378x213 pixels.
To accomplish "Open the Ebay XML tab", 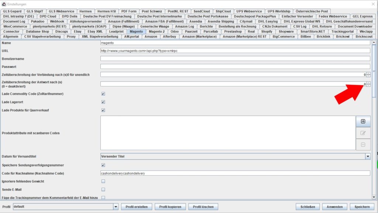I will click(95, 32).
